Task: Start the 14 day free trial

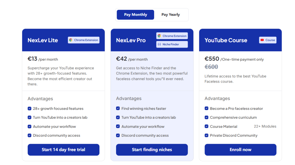Action: pyautogui.click(x=63, y=150)
